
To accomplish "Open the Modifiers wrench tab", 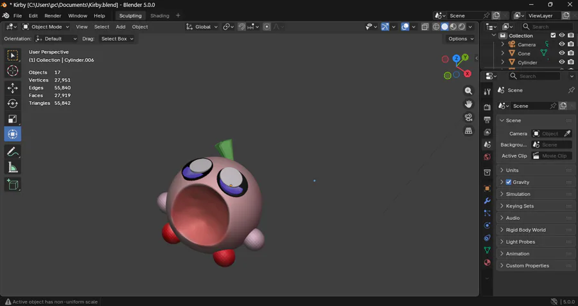I will coord(487,201).
